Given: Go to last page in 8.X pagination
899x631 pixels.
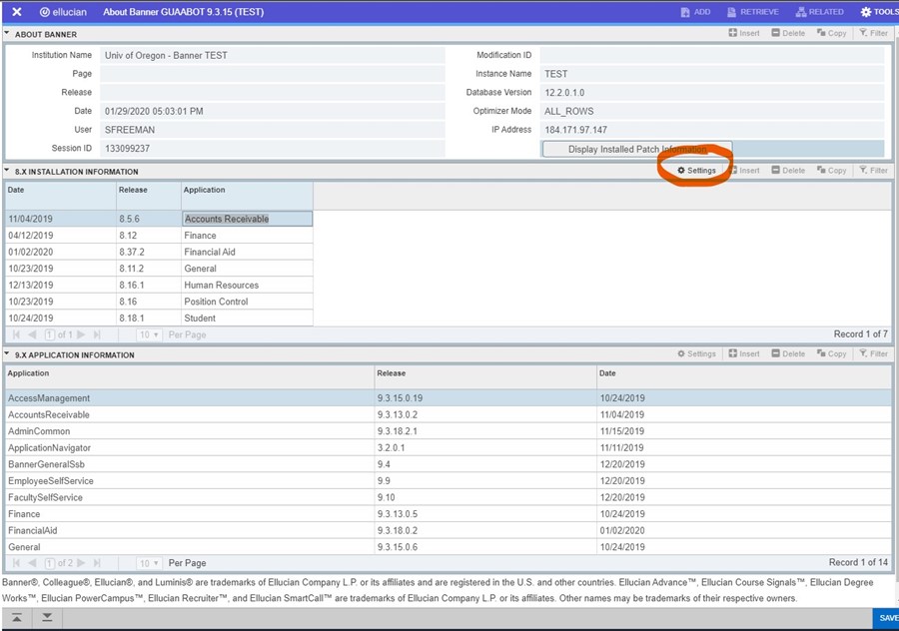Looking at the screenshot, I should 97,334.
